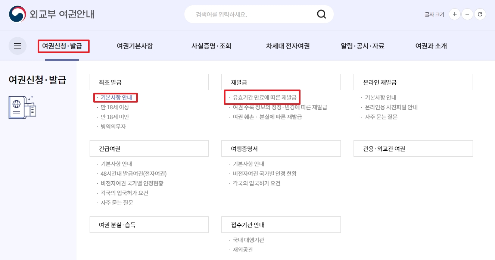Select 재외공관 under 접수기관 안내
The width and height of the screenshot is (495, 260).
pyautogui.click(x=242, y=250)
